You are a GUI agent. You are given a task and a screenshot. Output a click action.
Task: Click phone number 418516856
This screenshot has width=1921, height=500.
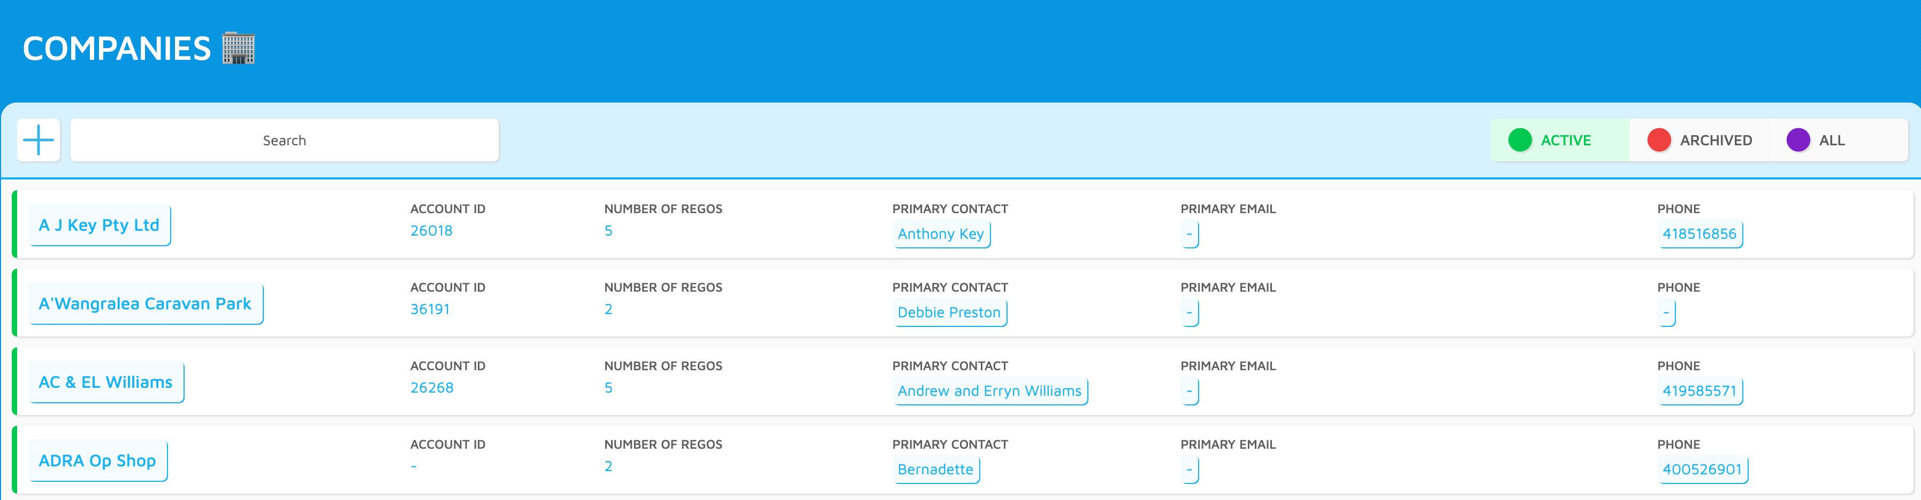tap(1699, 233)
